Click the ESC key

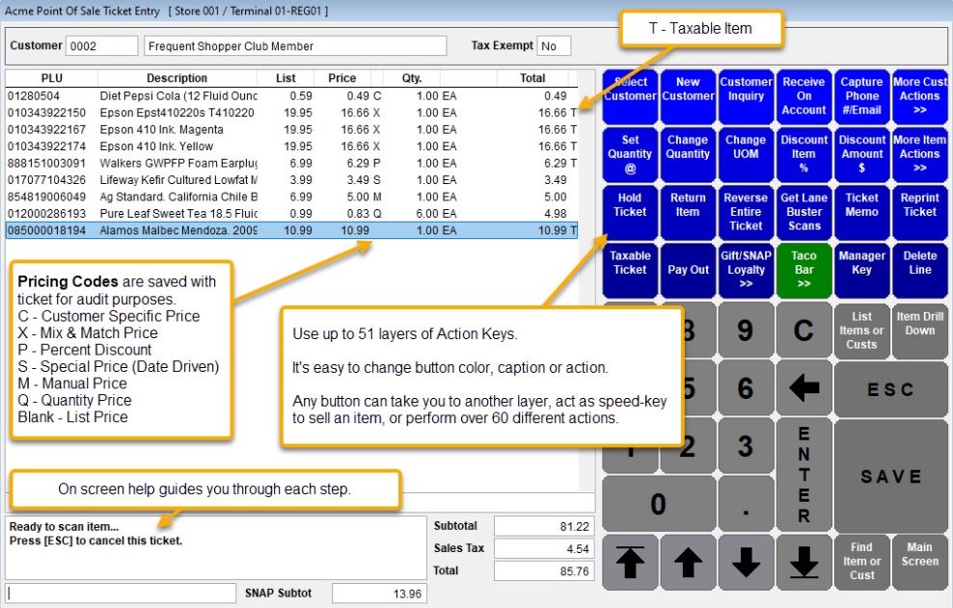pyautogui.click(x=890, y=388)
